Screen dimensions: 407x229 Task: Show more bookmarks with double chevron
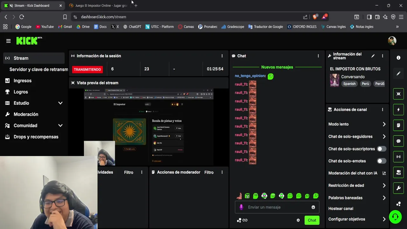click(x=397, y=27)
